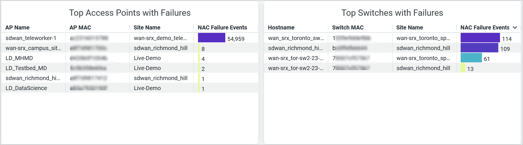Click the AP MAC column header
Viewport: 523px width, 145px height.
(80, 27)
